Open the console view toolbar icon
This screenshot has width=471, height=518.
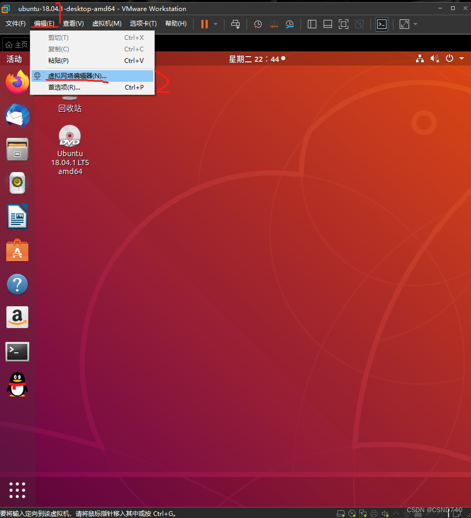coord(382,24)
